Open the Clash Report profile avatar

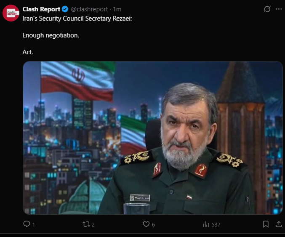click(x=11, y=13)
